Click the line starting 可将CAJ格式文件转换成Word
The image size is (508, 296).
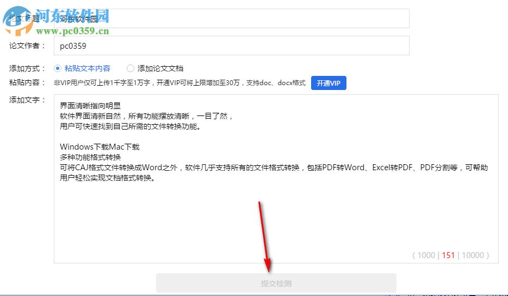coord(274,168)
